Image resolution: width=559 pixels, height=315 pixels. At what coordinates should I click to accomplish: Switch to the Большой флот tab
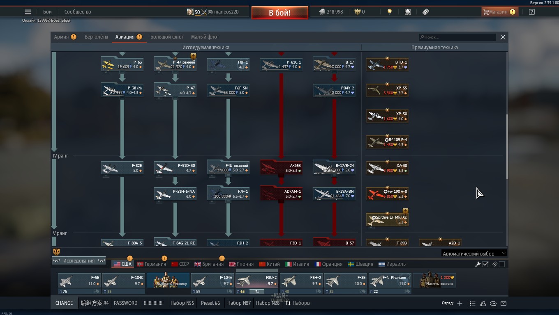click(x=167, y=37)
